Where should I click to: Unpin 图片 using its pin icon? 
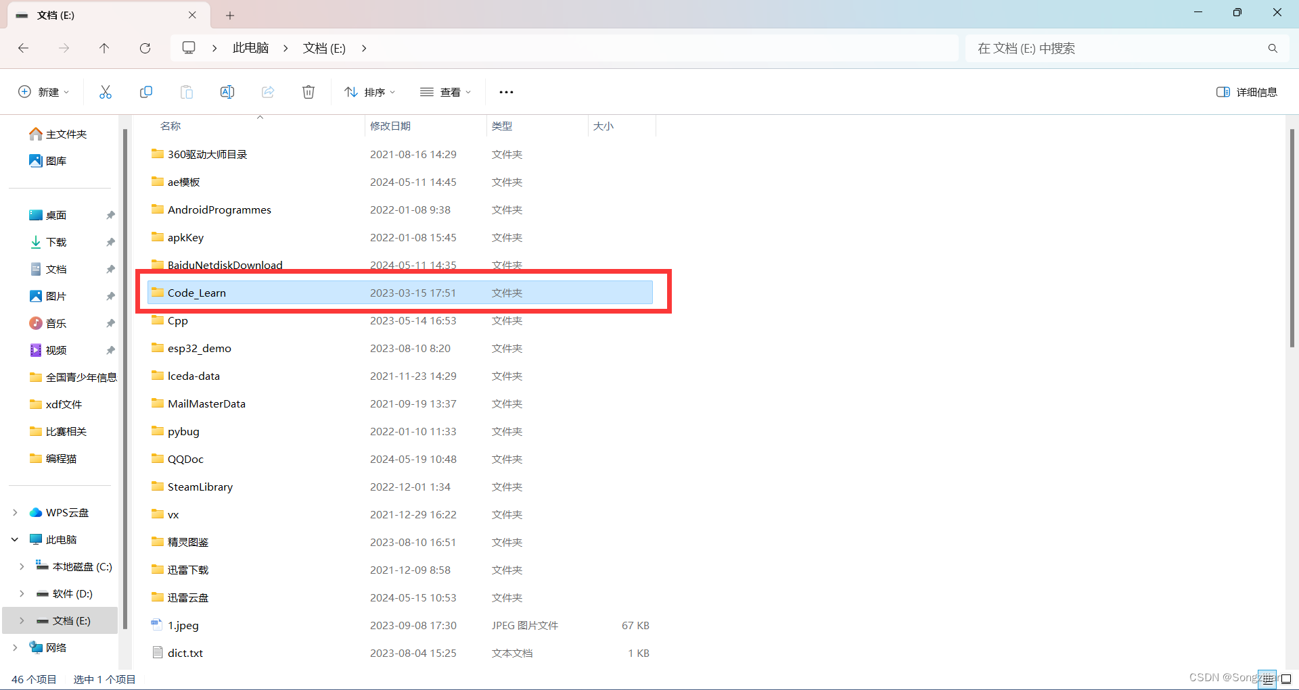(x=110, y=296)
